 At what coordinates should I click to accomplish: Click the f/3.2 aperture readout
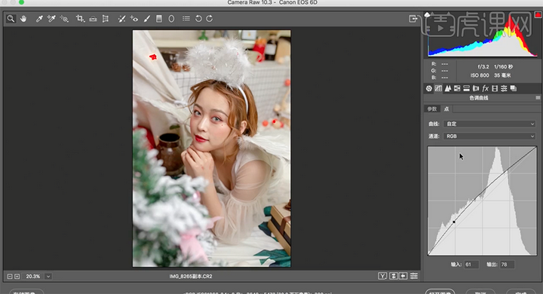click(x=483, y=66)
